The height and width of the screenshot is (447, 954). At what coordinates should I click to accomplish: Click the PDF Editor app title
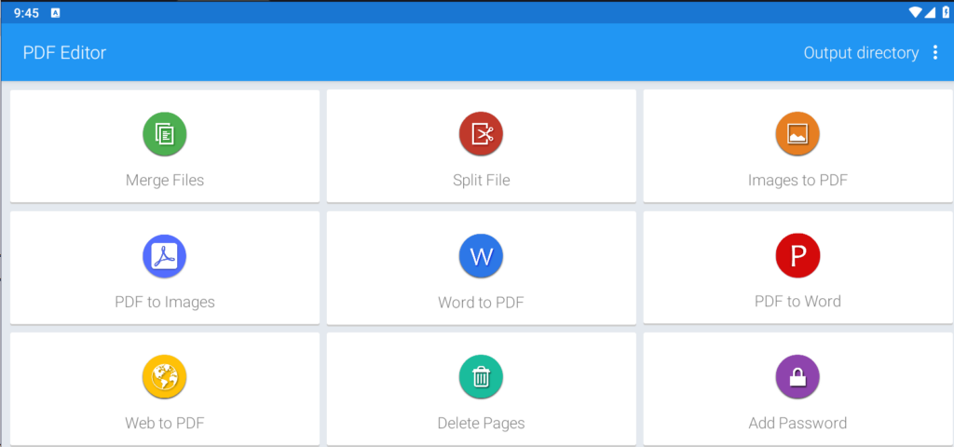pos(64,53)
